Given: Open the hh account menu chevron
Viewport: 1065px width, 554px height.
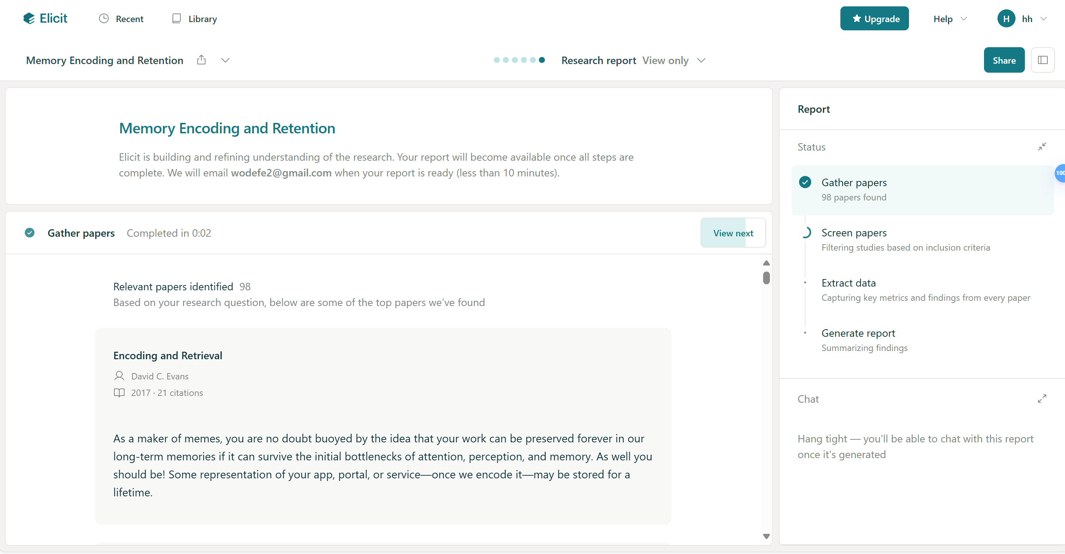Looking at the screenshot, I should pyautogui.click(x=1044, y=19).
